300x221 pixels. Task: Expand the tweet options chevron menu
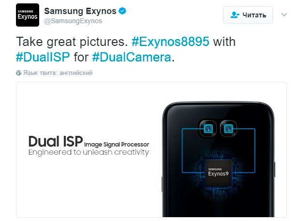pos(284,15)
